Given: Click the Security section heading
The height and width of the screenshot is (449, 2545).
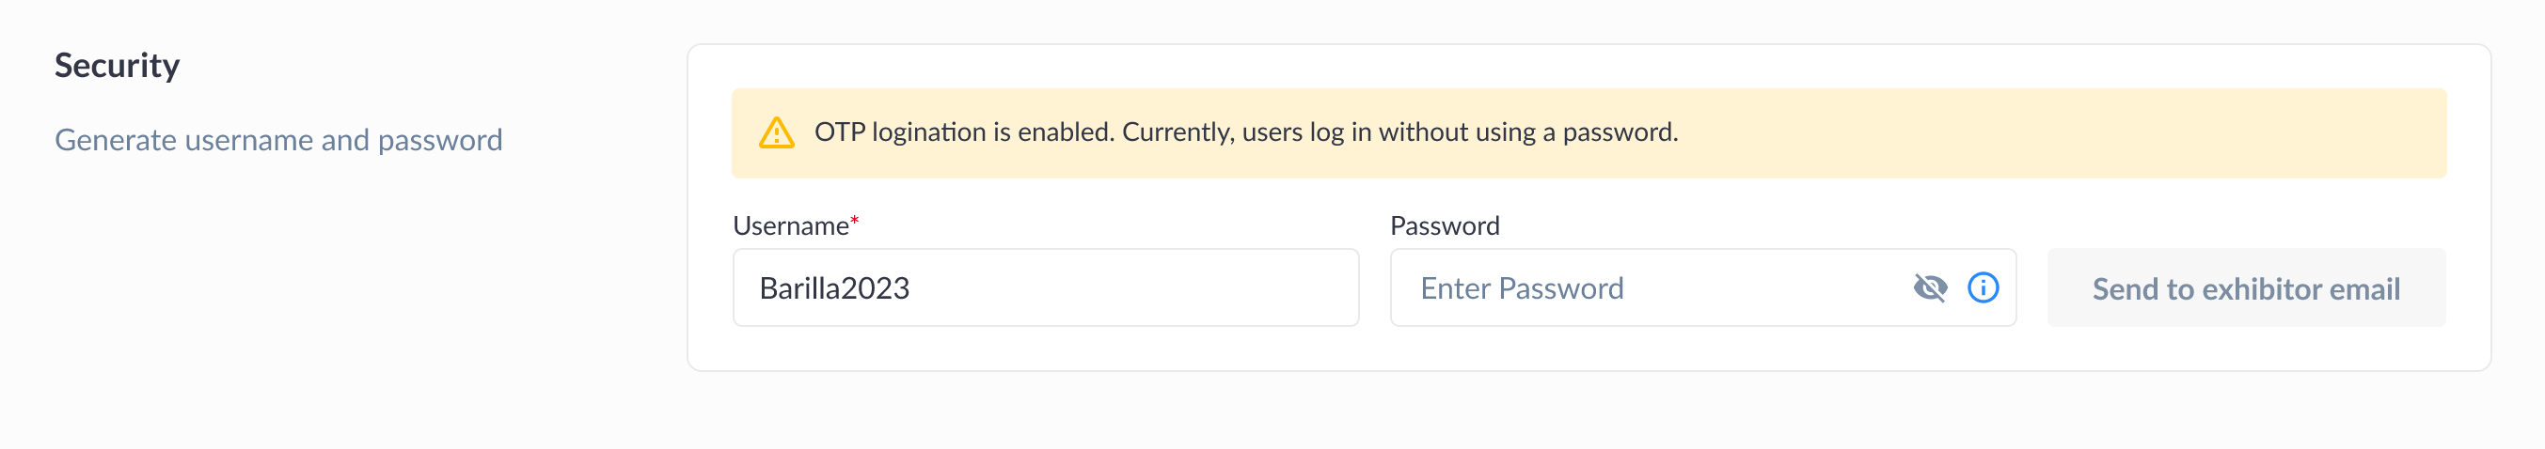Looking at the screenshot, I should (x=117, y=66).
